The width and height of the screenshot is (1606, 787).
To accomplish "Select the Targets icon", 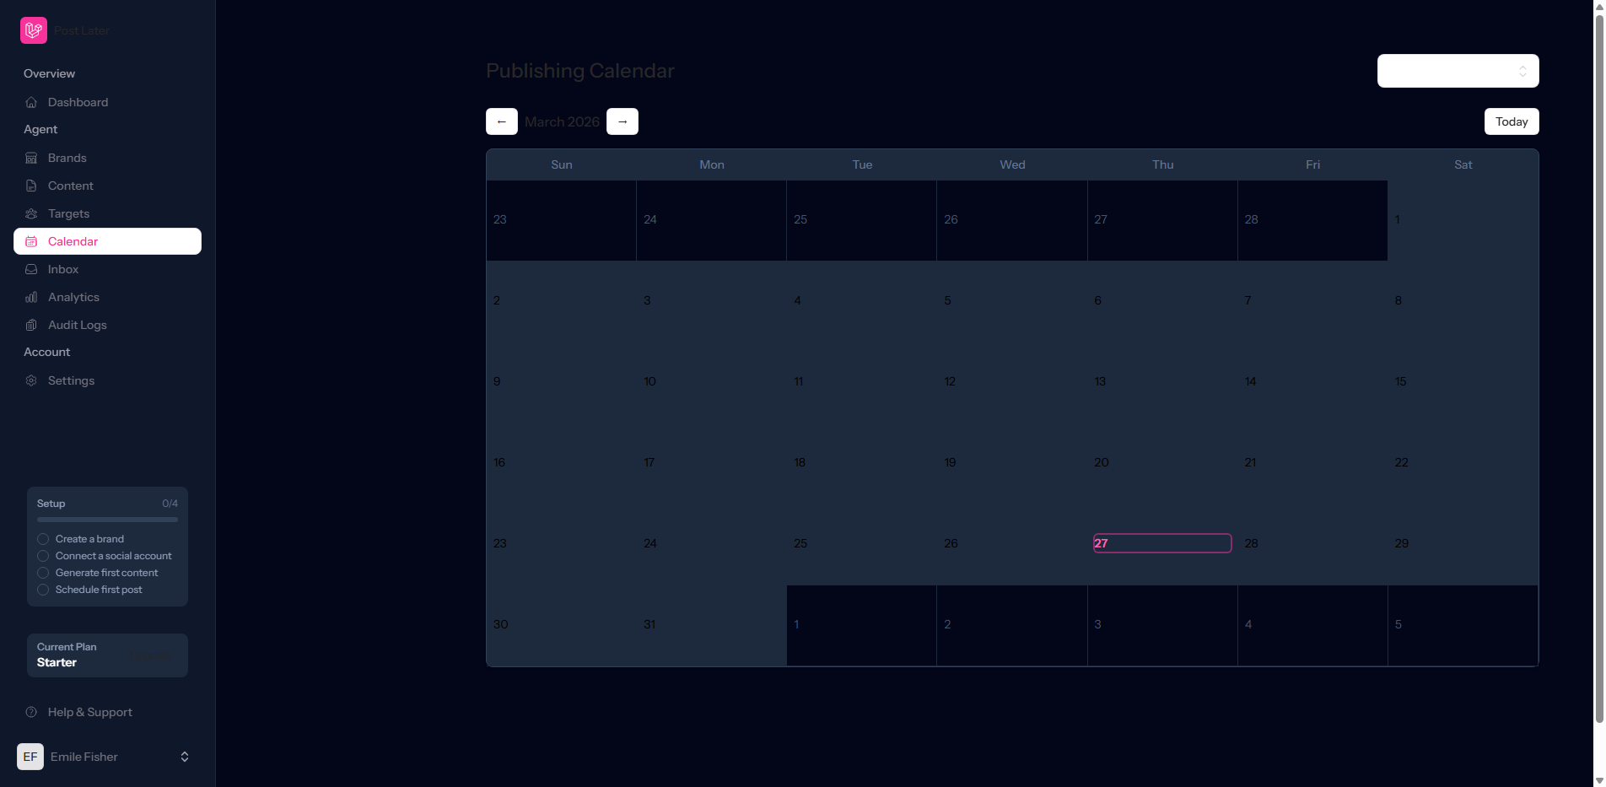I will pyautogui.click(x=30, y=213).
